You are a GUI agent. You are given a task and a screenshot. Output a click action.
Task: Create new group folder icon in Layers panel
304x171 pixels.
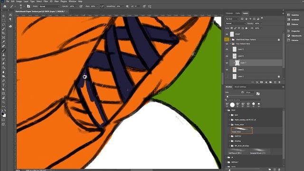point(271,82)
